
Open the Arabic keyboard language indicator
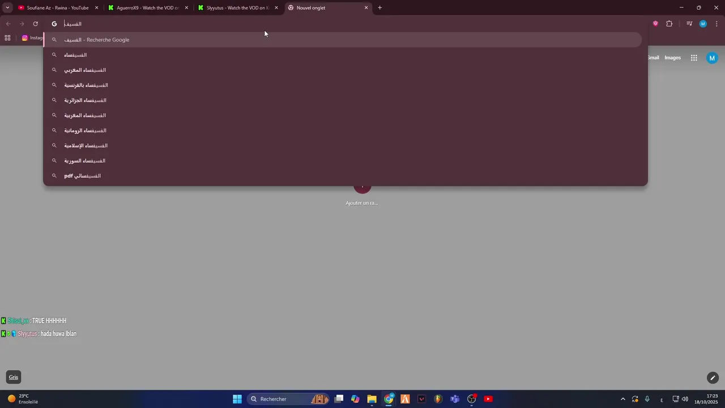(662, 399)
